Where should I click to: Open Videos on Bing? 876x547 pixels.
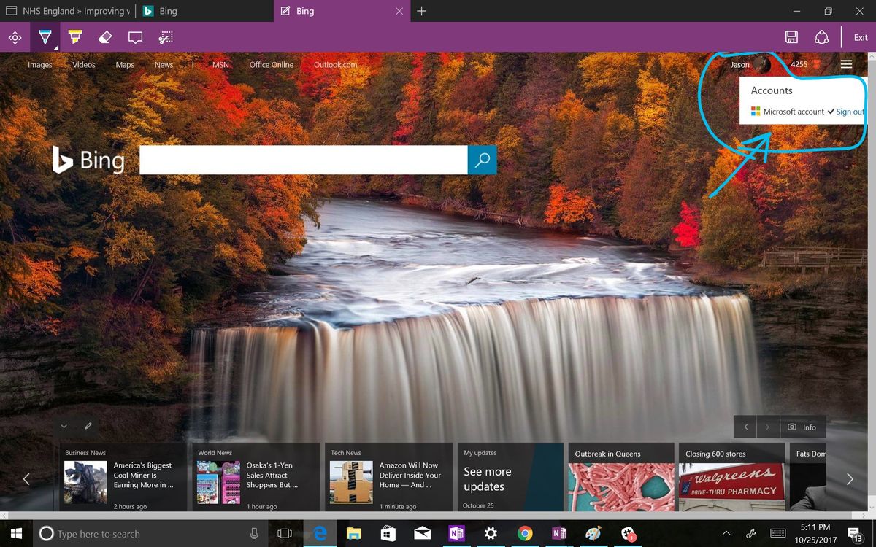pyautogui.click(x=84, y=65)
